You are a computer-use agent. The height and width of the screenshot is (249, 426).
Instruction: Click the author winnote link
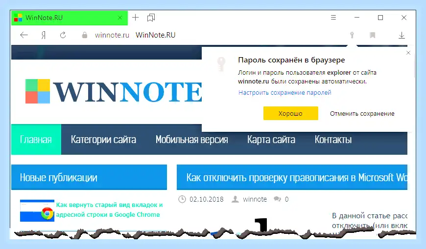[255, 199]
